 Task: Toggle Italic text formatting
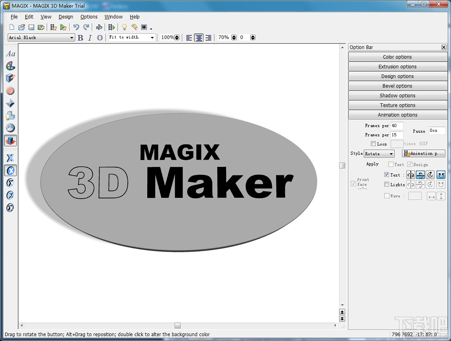[90, 38]
